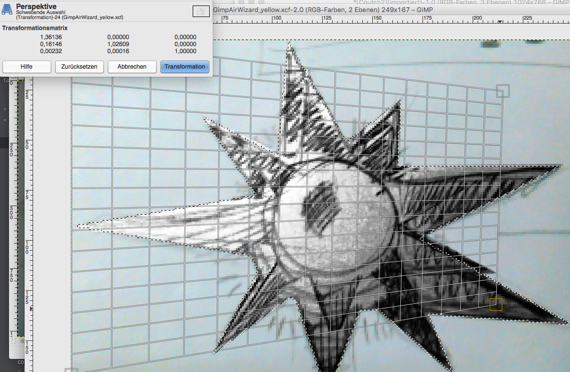Image resolution: width=570 pixels, height=372 pixels.
Task: Click the Transformationsmatrix label
Action: 35,28
